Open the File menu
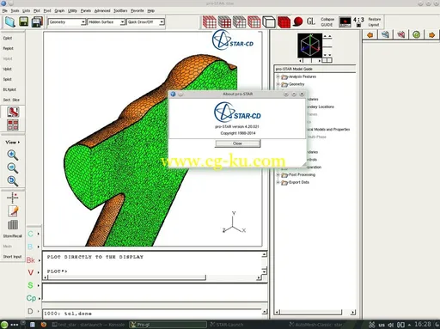This screenshot has width=440, height=329. pos(5,10)
